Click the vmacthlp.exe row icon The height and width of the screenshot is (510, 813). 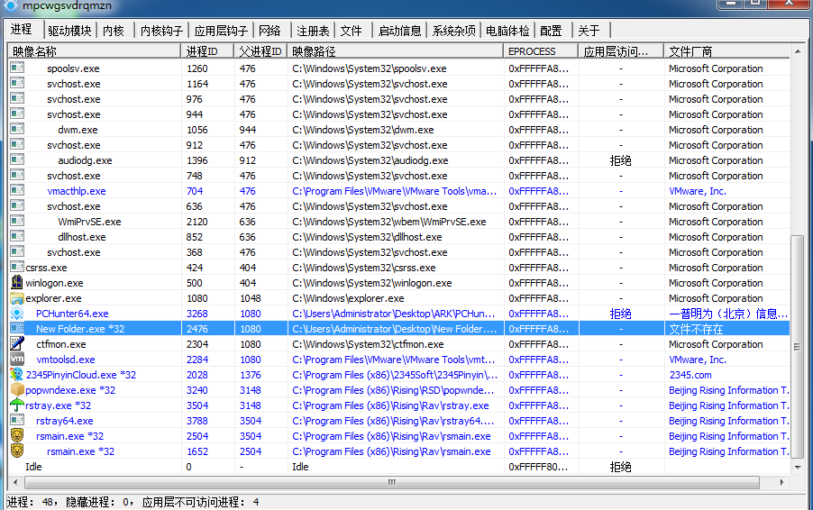coord(17,190)
